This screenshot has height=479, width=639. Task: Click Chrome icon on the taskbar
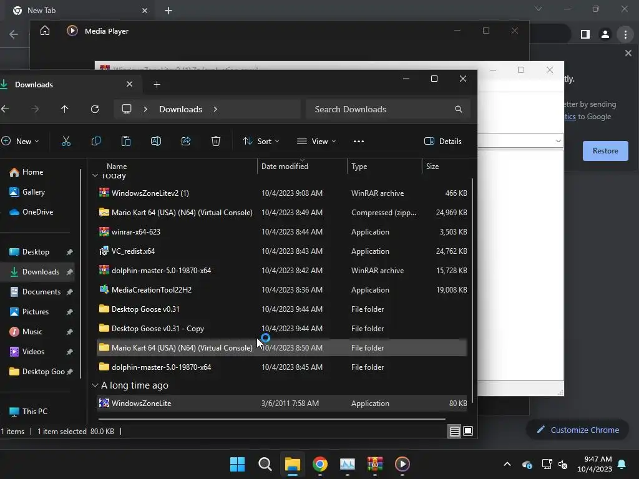(320, 464)
